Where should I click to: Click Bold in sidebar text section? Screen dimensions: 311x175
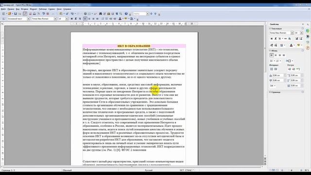[x=272, y=39]
